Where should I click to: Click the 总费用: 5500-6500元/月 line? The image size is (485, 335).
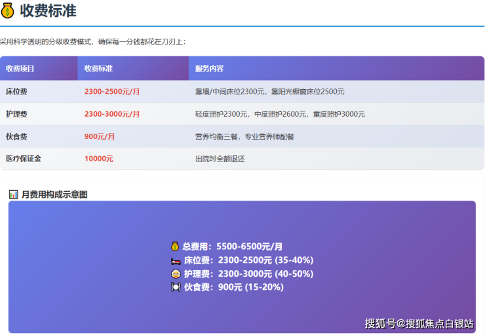pos(232,246)
